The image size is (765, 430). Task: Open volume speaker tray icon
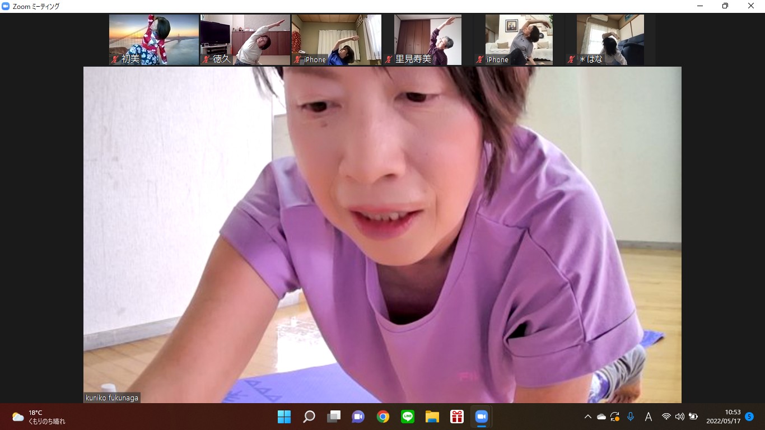[x=680, y=417]
